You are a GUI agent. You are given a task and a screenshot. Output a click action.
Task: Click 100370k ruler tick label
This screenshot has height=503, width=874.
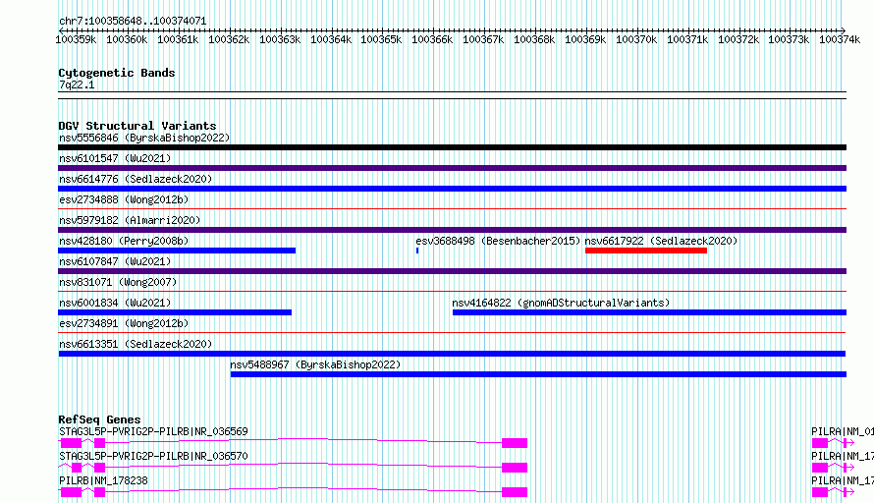[x=636, y=39]
